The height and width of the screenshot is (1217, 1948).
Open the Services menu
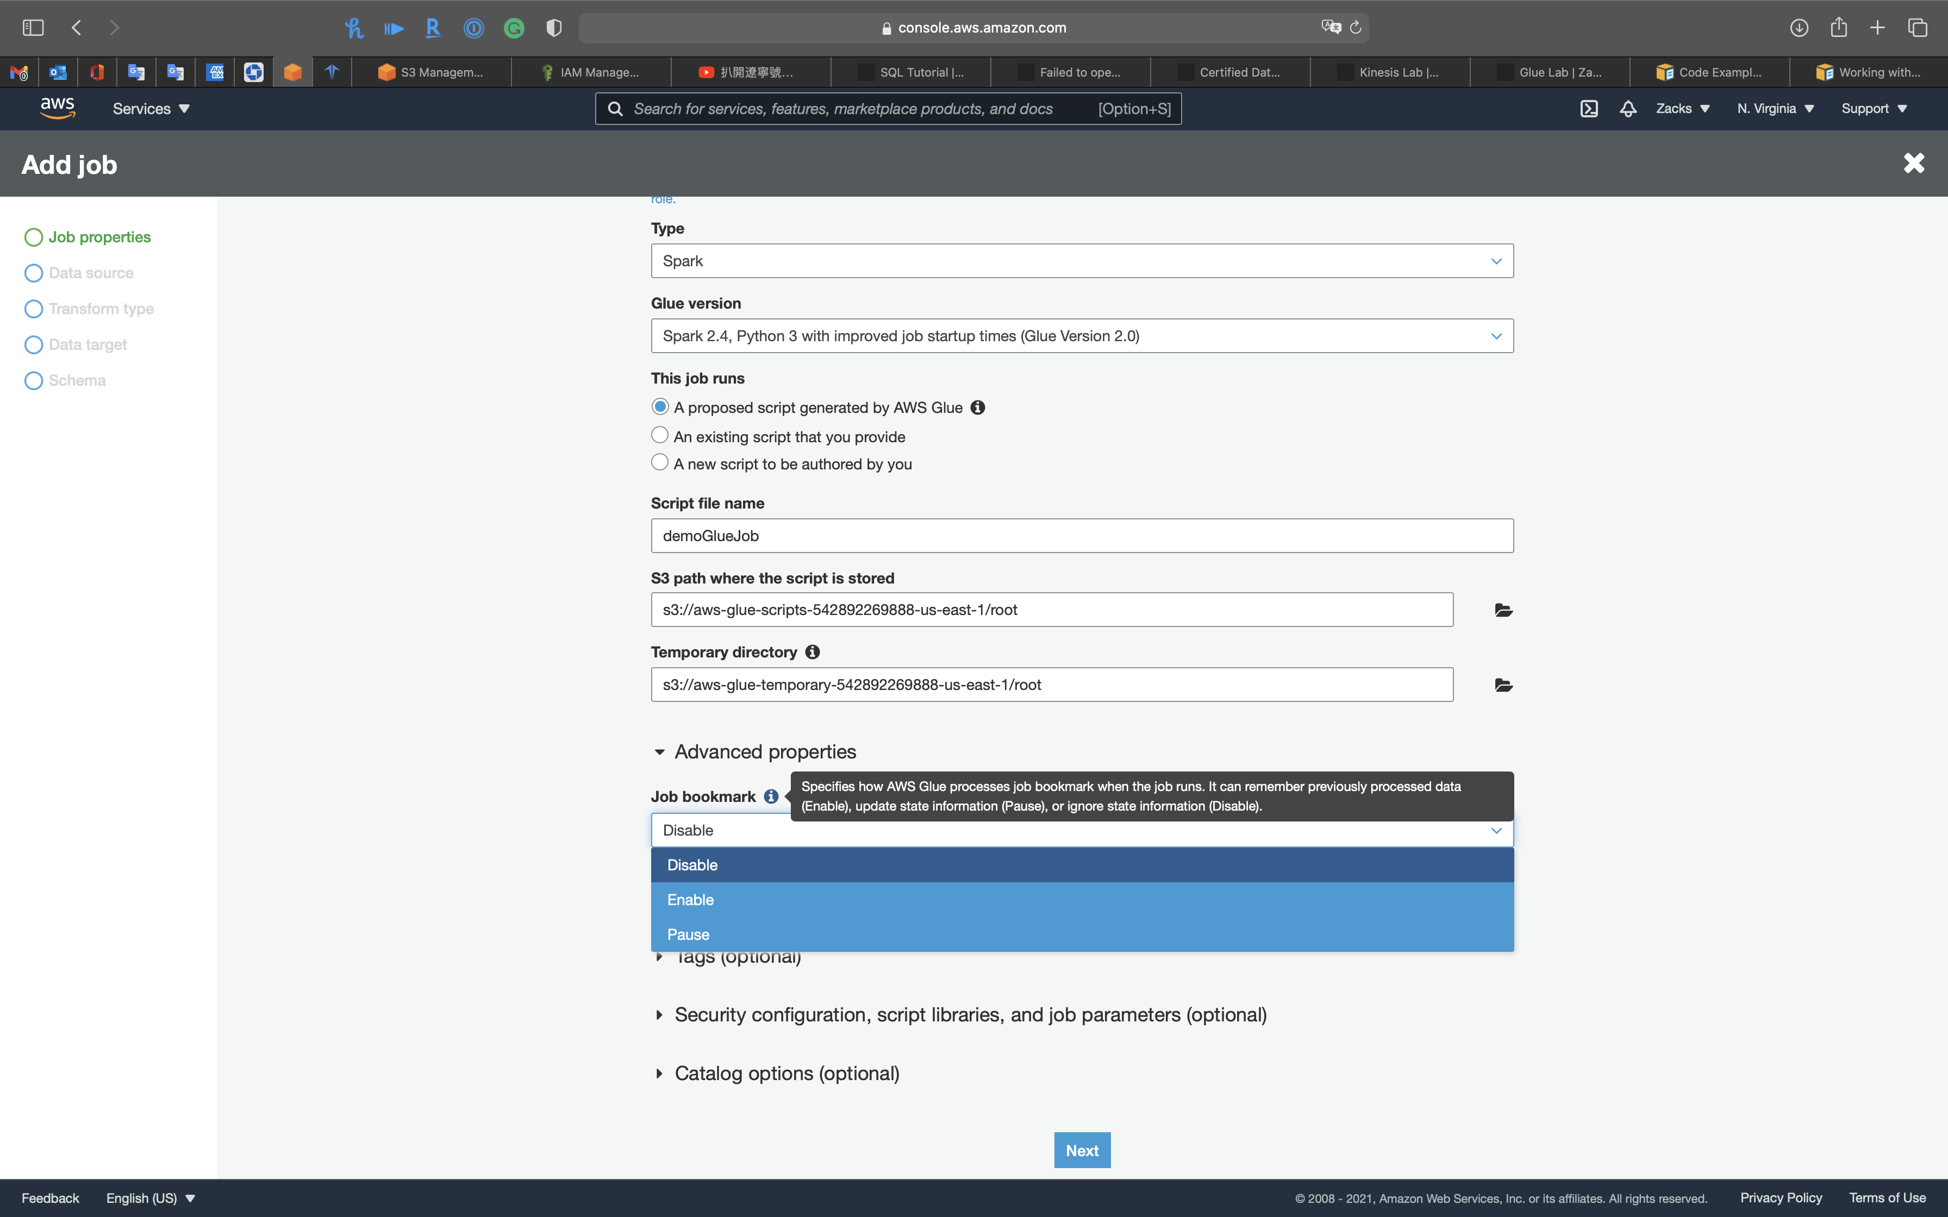[151, 109]
